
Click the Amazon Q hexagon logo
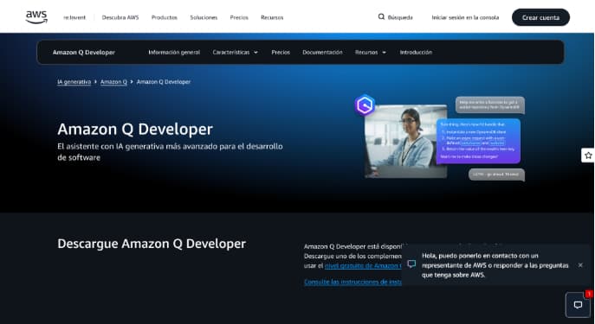365,105
